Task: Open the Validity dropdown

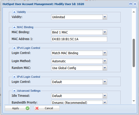Action: [105, 17]
